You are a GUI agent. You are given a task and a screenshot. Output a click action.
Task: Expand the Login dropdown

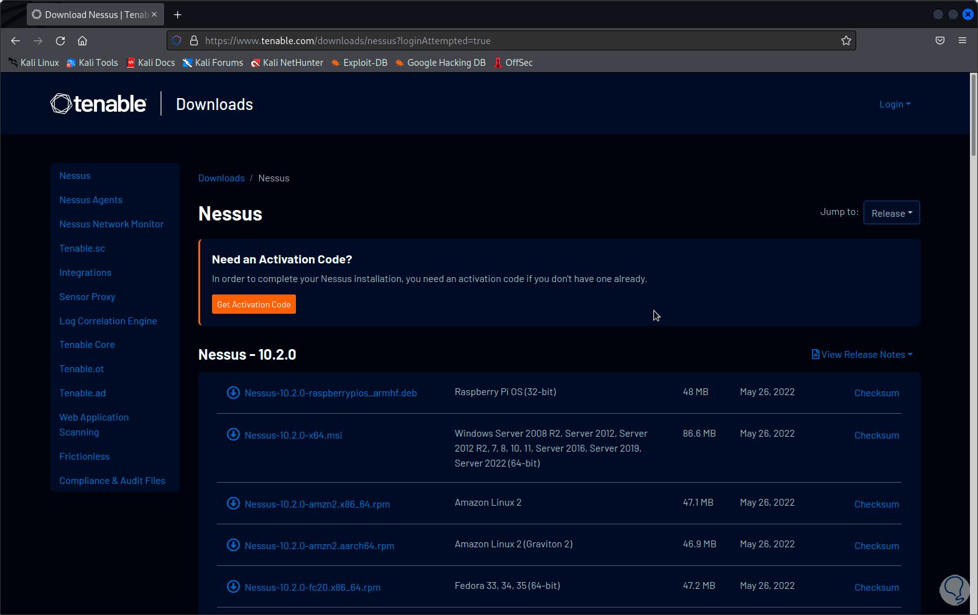tap(895, 104)
